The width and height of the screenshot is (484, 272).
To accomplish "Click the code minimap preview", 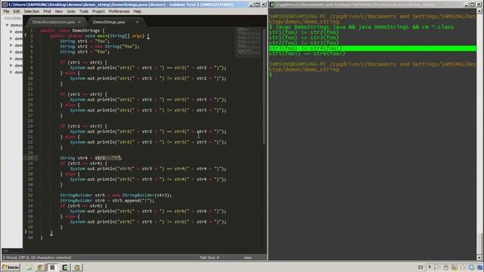I will click(248, 42).
